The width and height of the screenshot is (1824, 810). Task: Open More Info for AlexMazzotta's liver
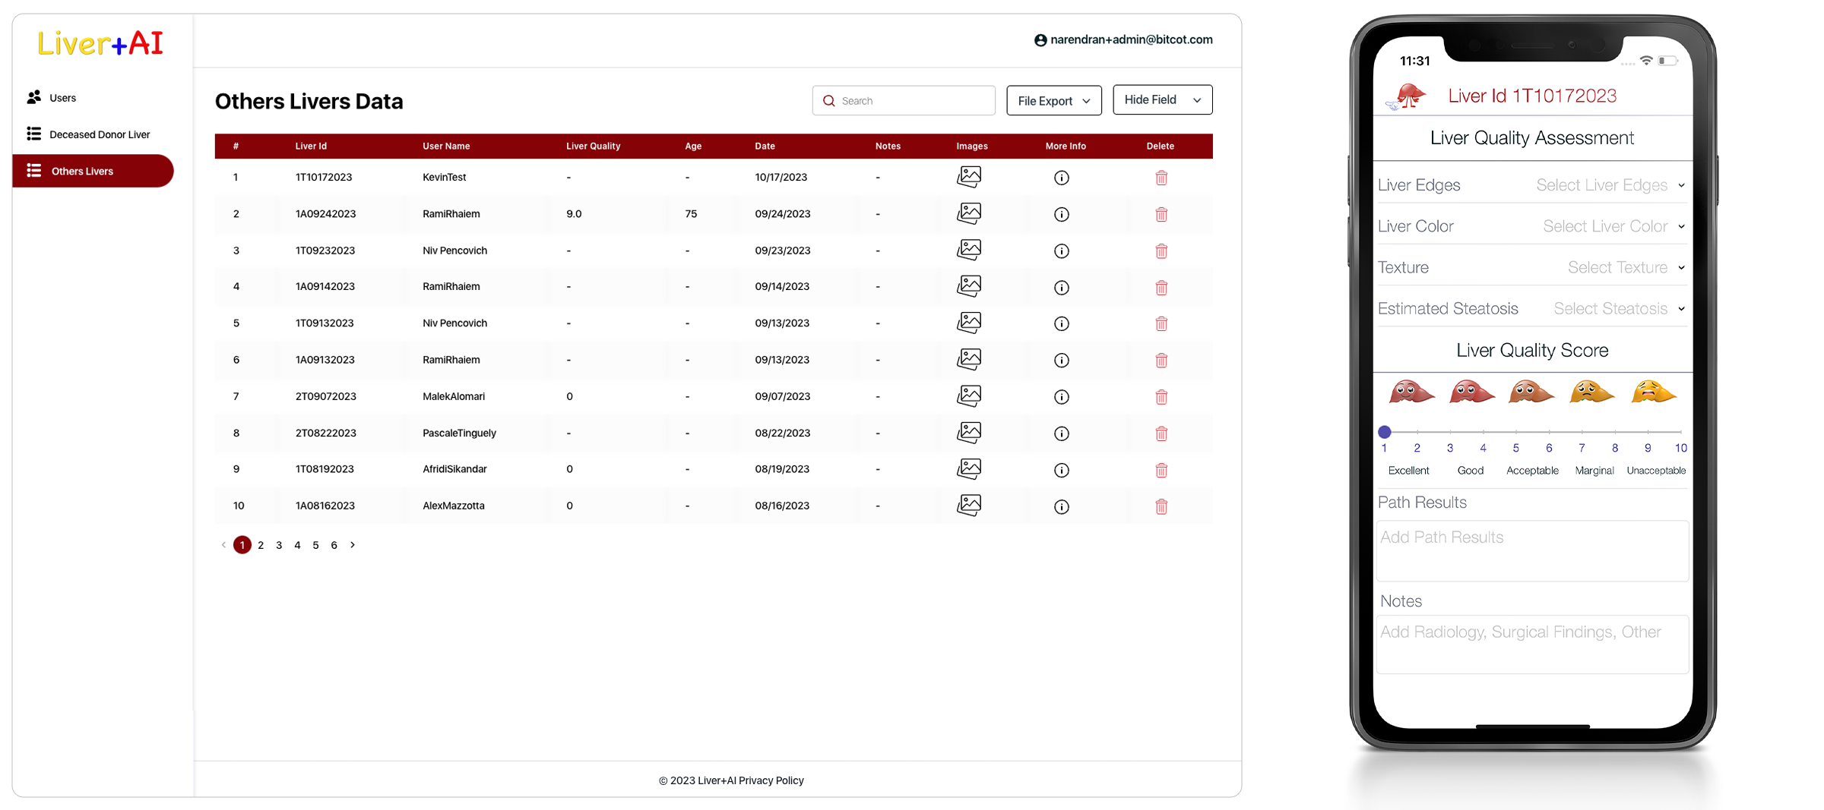pos(1062,506)
